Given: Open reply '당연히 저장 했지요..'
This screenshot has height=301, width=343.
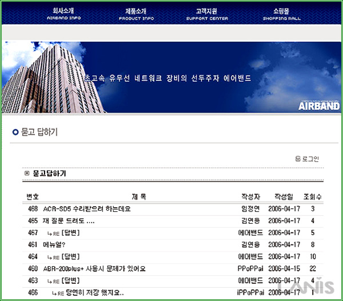Looking at the screenshot, I should (x=95, y=292).
